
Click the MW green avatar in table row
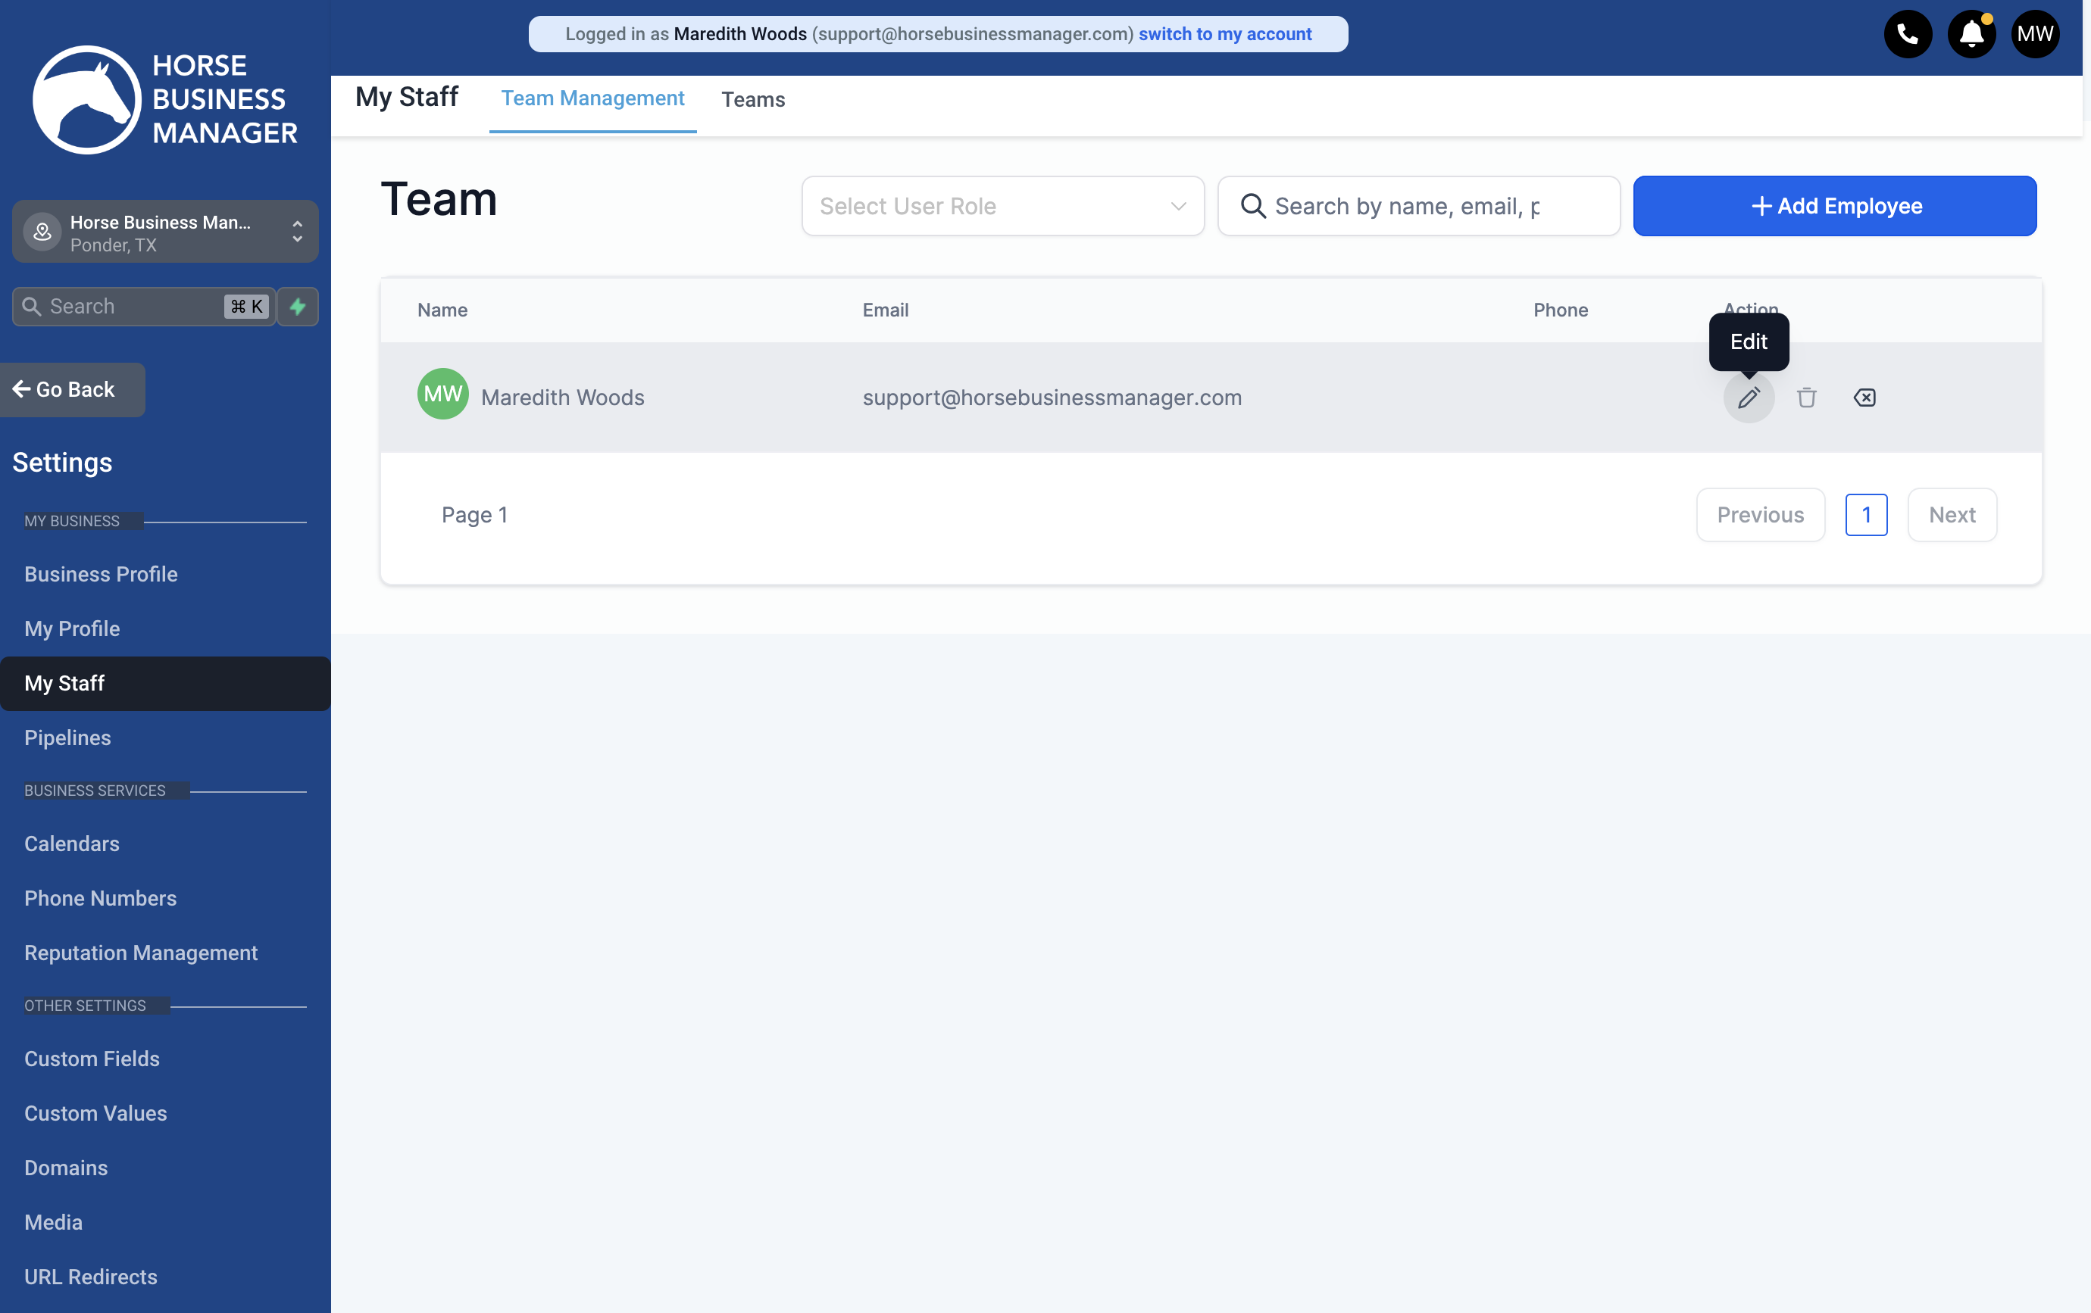[443, 394]
